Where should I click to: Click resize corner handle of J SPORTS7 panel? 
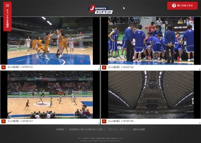(99, 123)
